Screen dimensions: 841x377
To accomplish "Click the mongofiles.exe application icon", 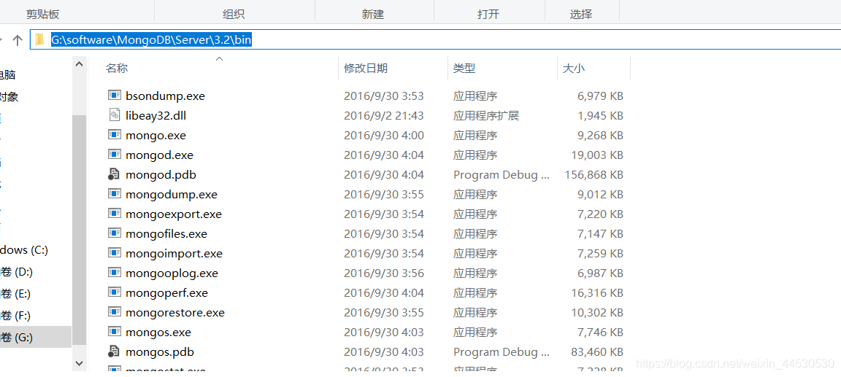I will point(114,233).
